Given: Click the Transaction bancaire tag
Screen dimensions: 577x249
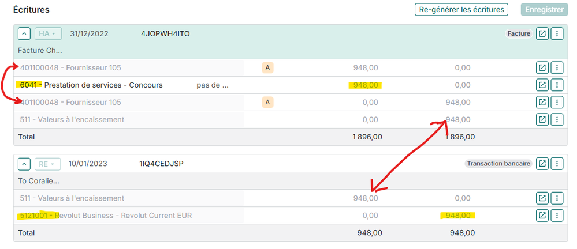Looking at the screenshot, I should [x=497, y=164].
